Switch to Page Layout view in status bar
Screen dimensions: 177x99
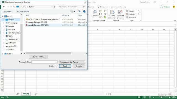(x=144, y=97)
